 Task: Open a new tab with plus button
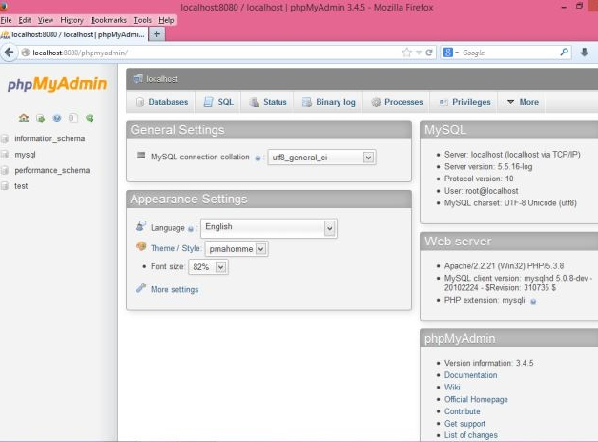click(x=156, y=34)
